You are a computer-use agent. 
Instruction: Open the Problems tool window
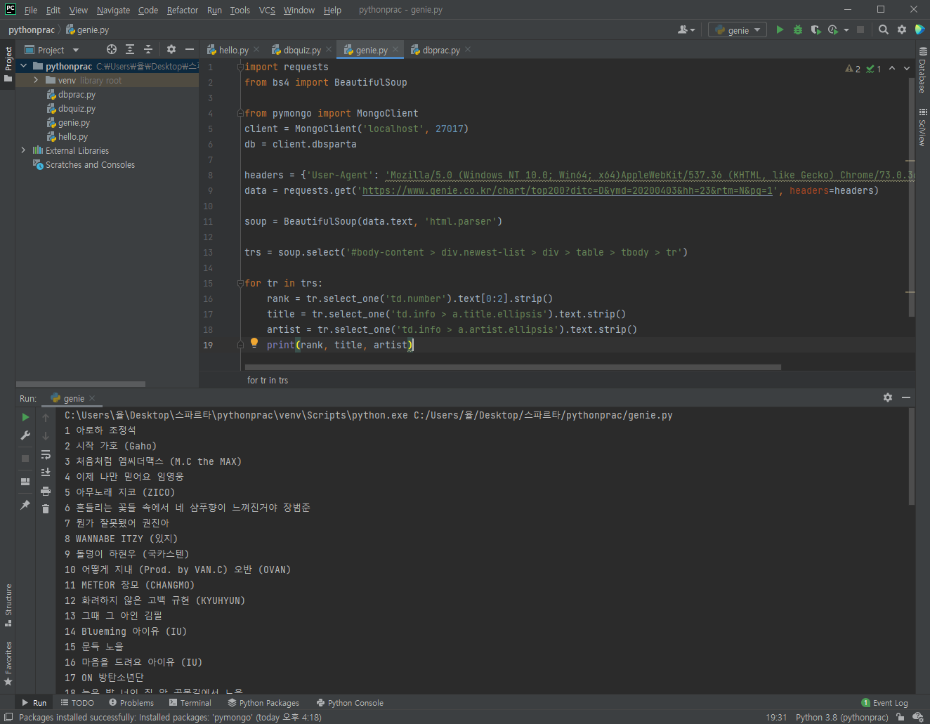pyautogui.click(x=131, y=702)
